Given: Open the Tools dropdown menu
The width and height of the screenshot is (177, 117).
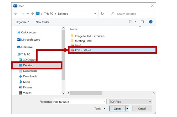Looking at the screenshot, I should tap(100, 109).
